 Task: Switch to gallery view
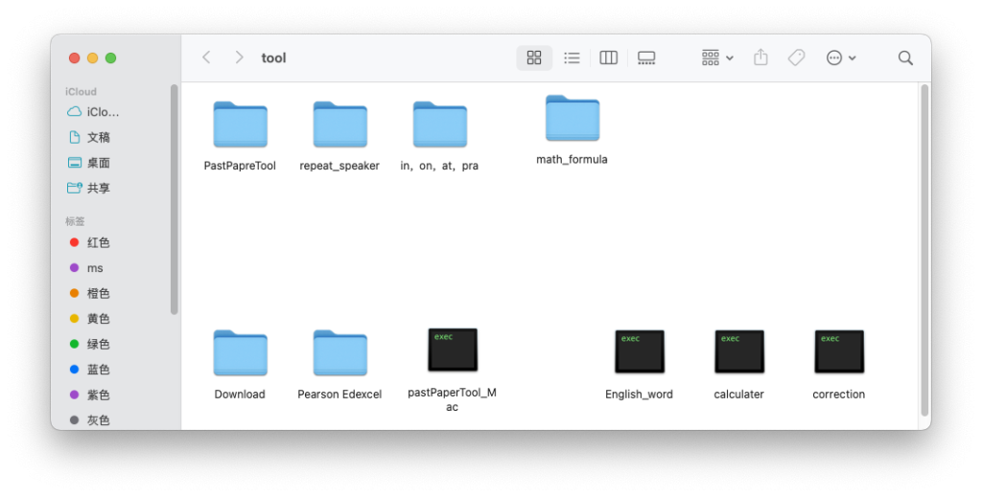point(646,57)
